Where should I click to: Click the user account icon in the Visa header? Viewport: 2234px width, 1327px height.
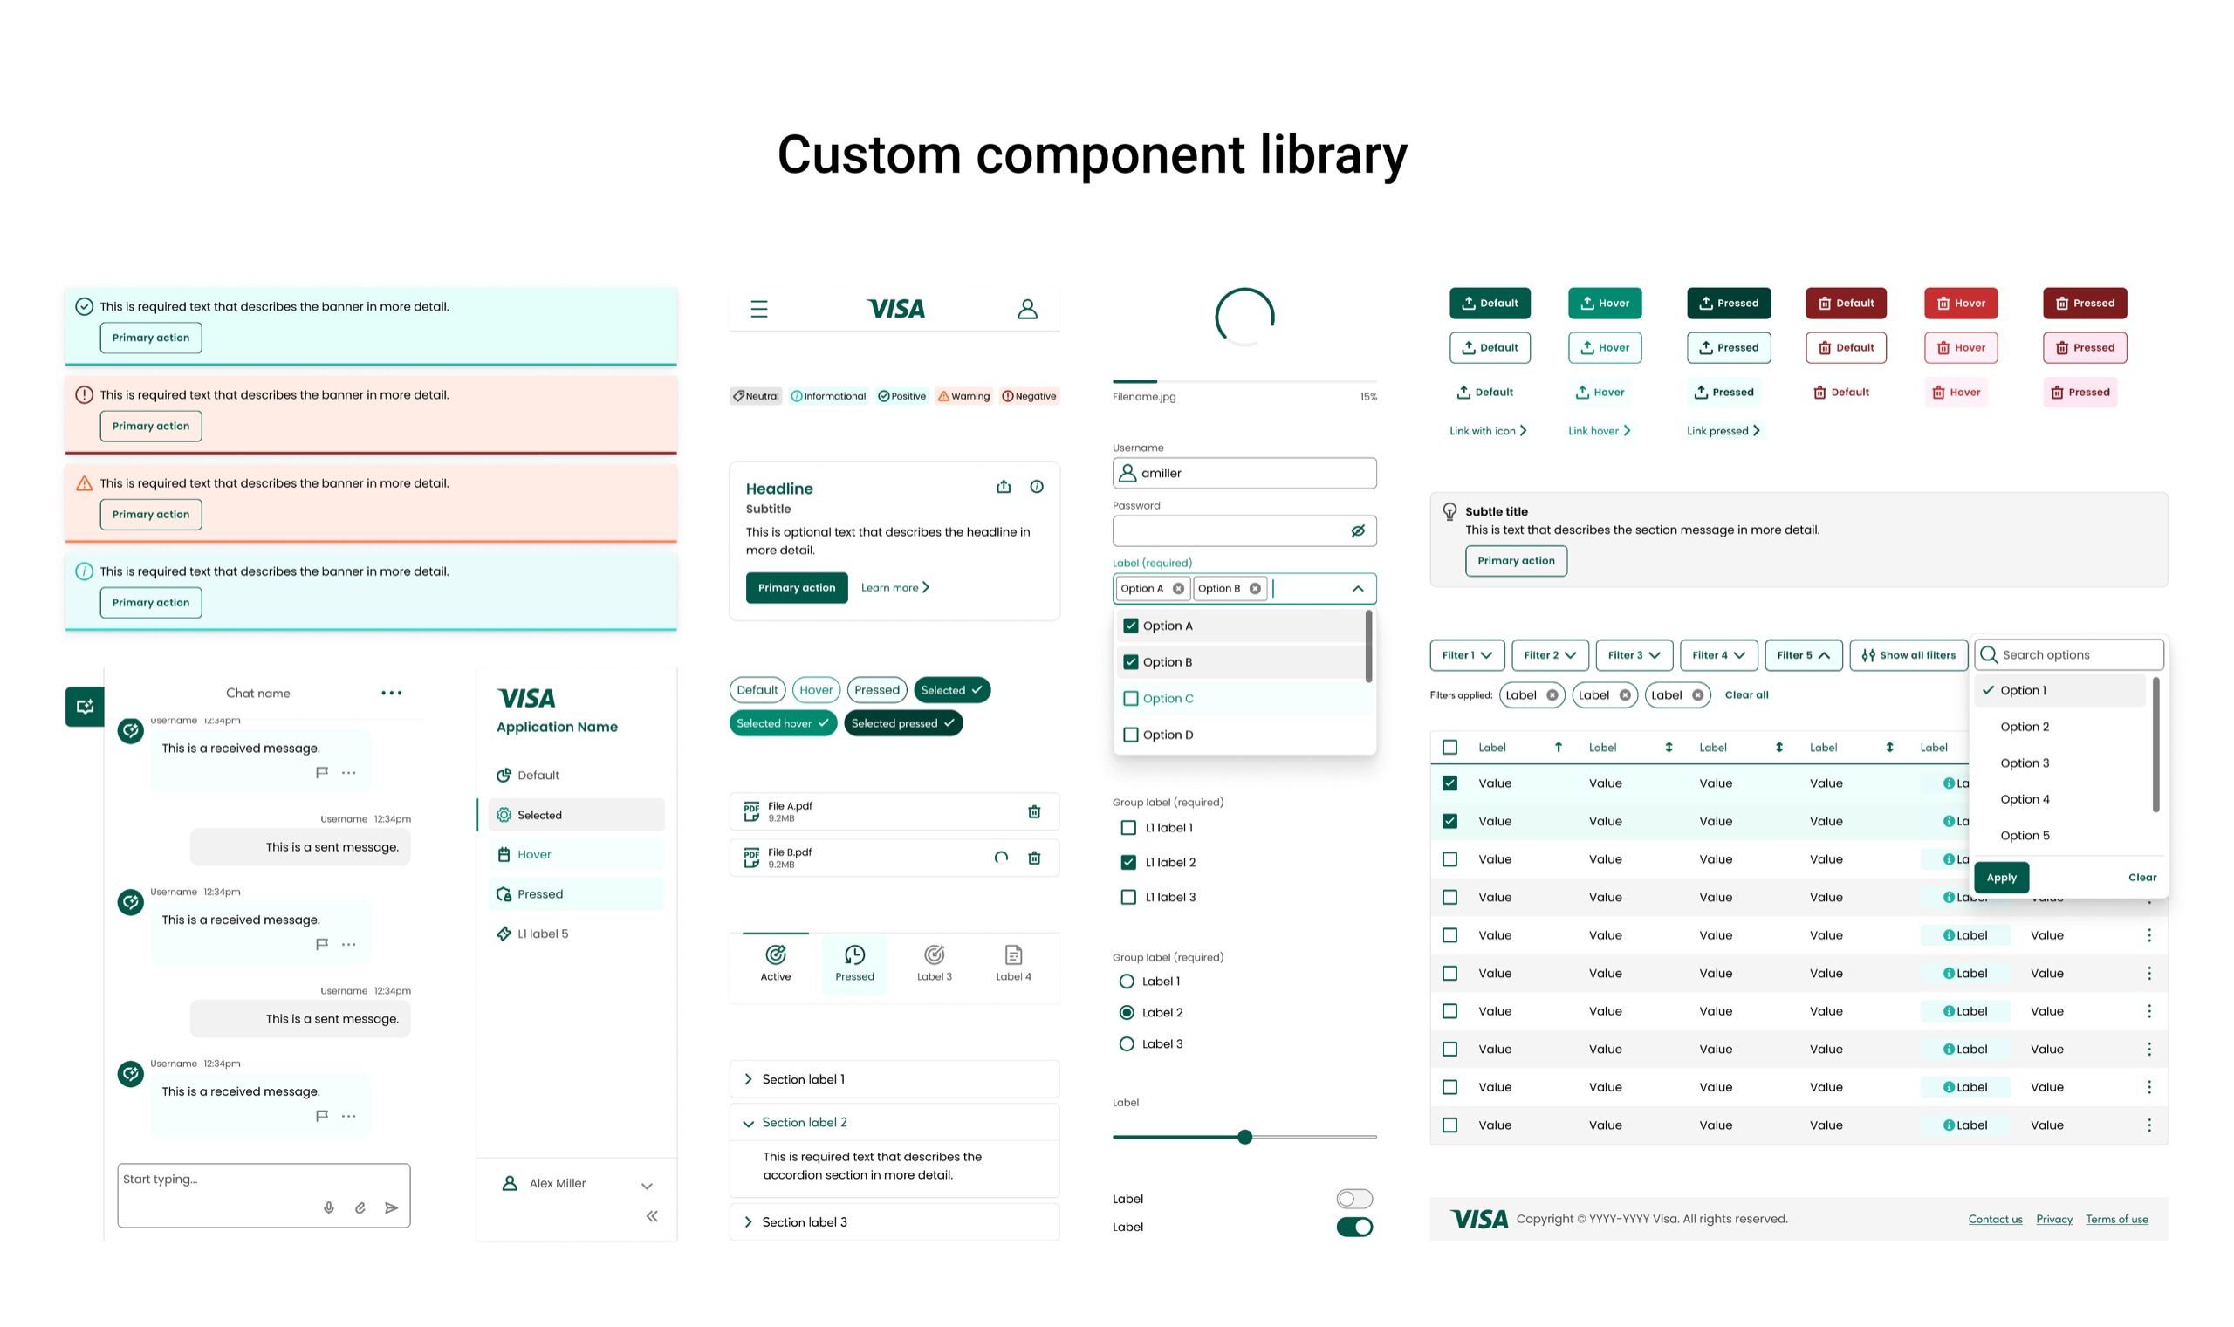click(1028, 310)
